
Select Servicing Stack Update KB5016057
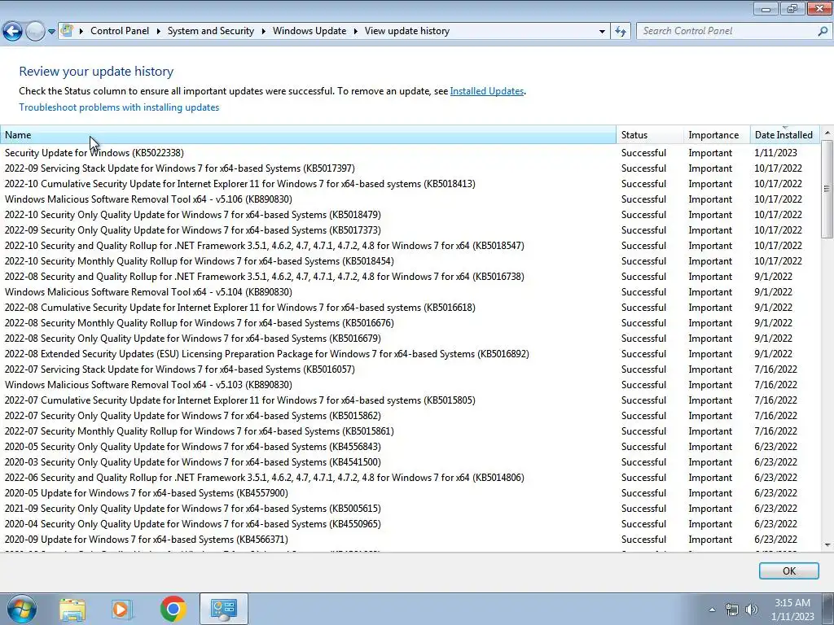click(x=410, y=369)
